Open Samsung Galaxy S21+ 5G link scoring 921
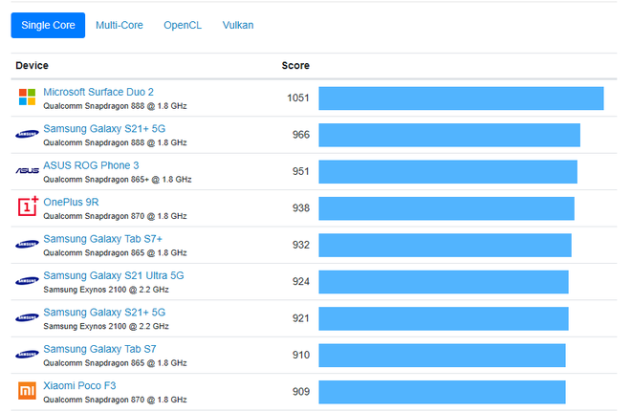Screen dimensions: 631x412 (x=104, y=313)
